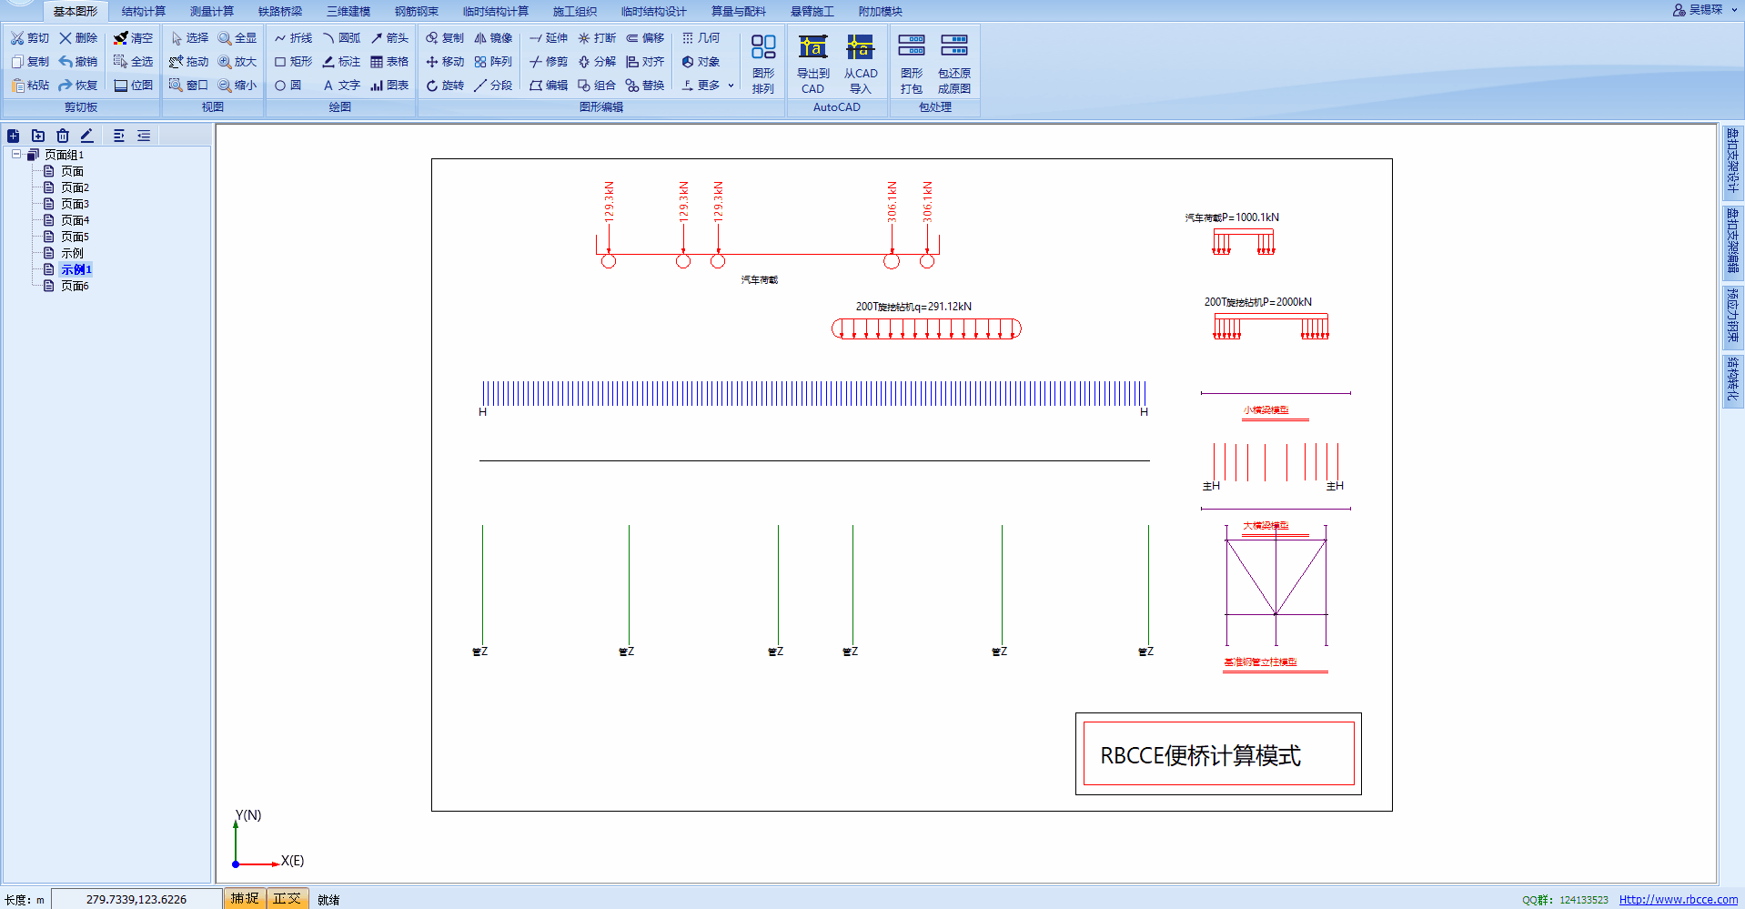Toggle the 捕捉 snap mode

(244, 898)
